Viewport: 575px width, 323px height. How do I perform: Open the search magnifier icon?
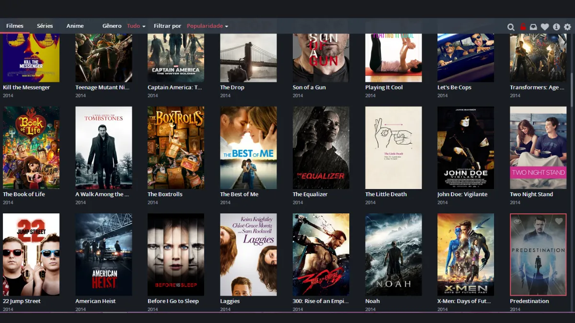[511, 27]
